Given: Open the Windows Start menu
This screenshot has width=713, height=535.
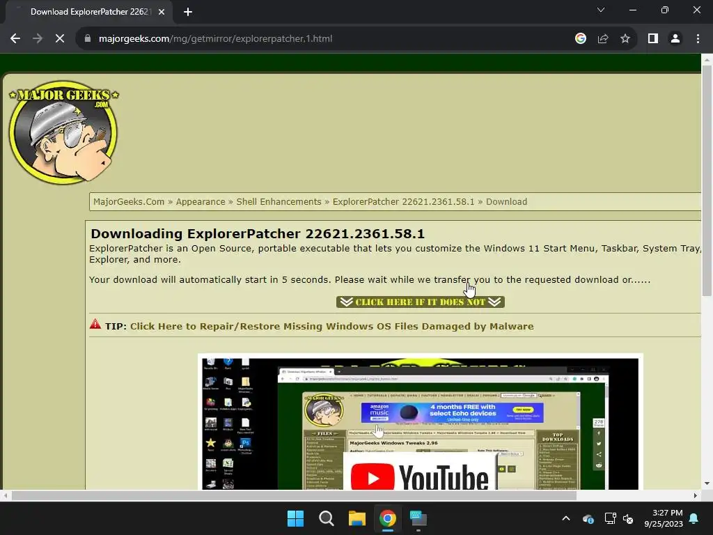Looking at the screenshot, I should pos(295,518).
